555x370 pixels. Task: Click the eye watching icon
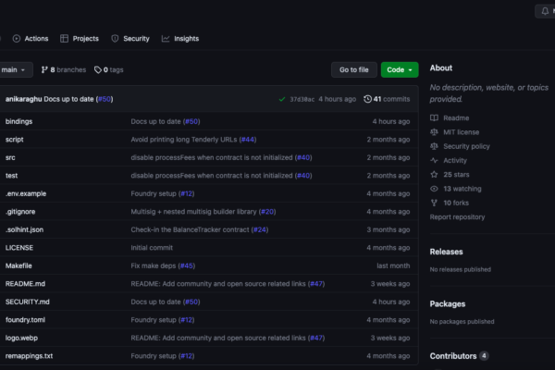[x=434, y=189]
